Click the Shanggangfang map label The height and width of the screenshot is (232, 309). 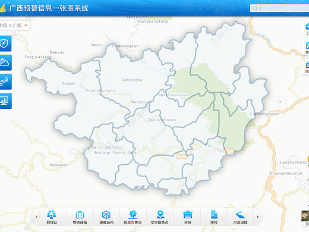tap(153, 21)
